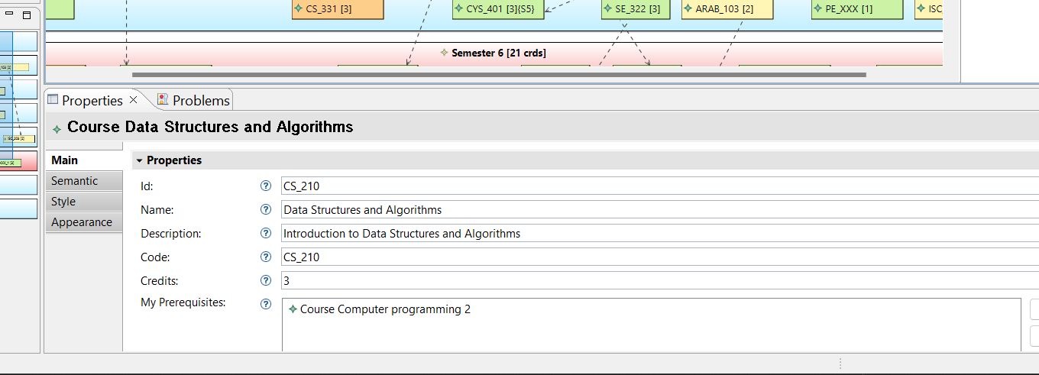
Task: Collapse the Properties section triangle
Action: [139, 160]
